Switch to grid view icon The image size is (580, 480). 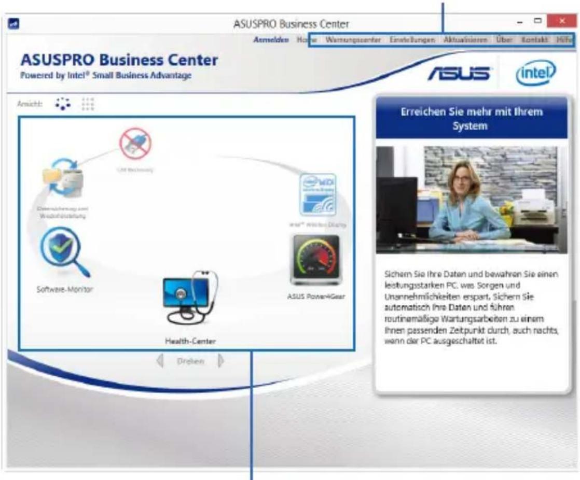coord(88,104)
